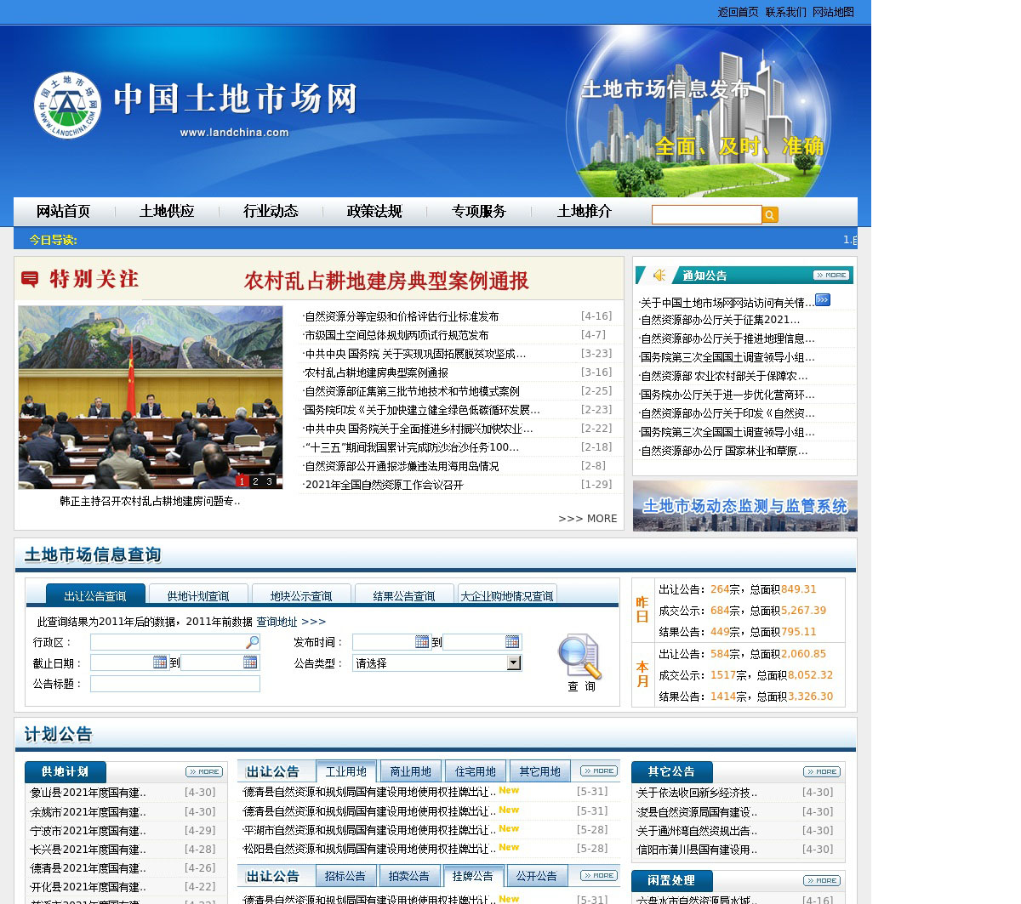Click the China Land Market logo
1021x904 pixels.
[x=67, y=105]
